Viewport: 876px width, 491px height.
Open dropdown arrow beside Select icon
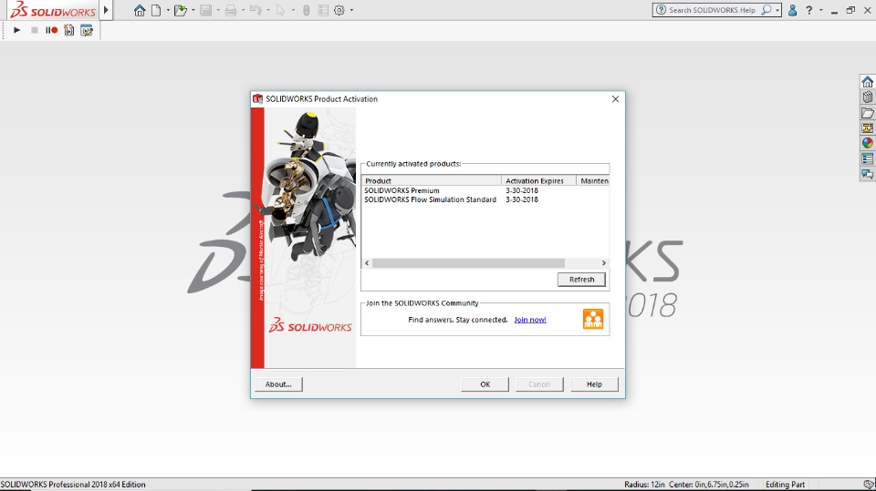(293, 10)
